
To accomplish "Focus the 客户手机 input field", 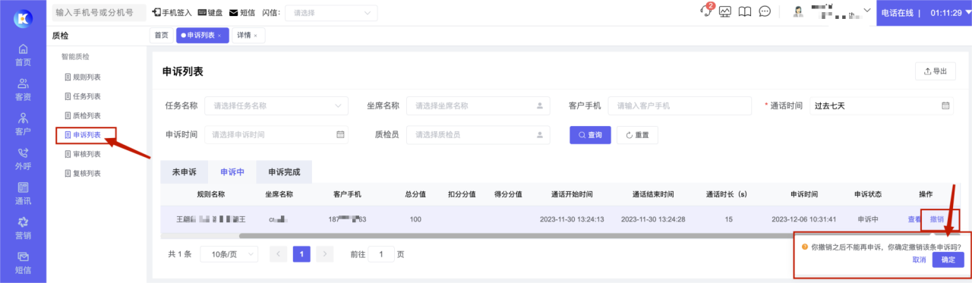I will point(679,105).
